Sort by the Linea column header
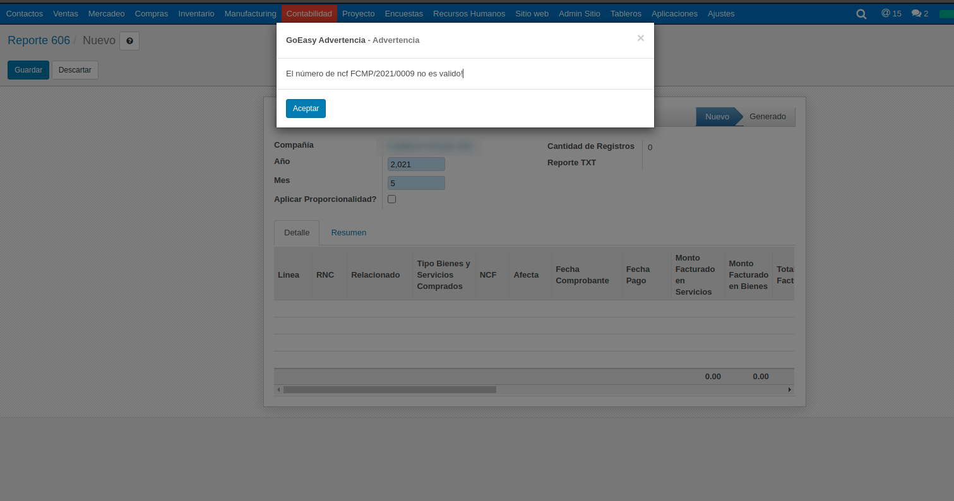This screenshot has height=501, width=954. 293,274
